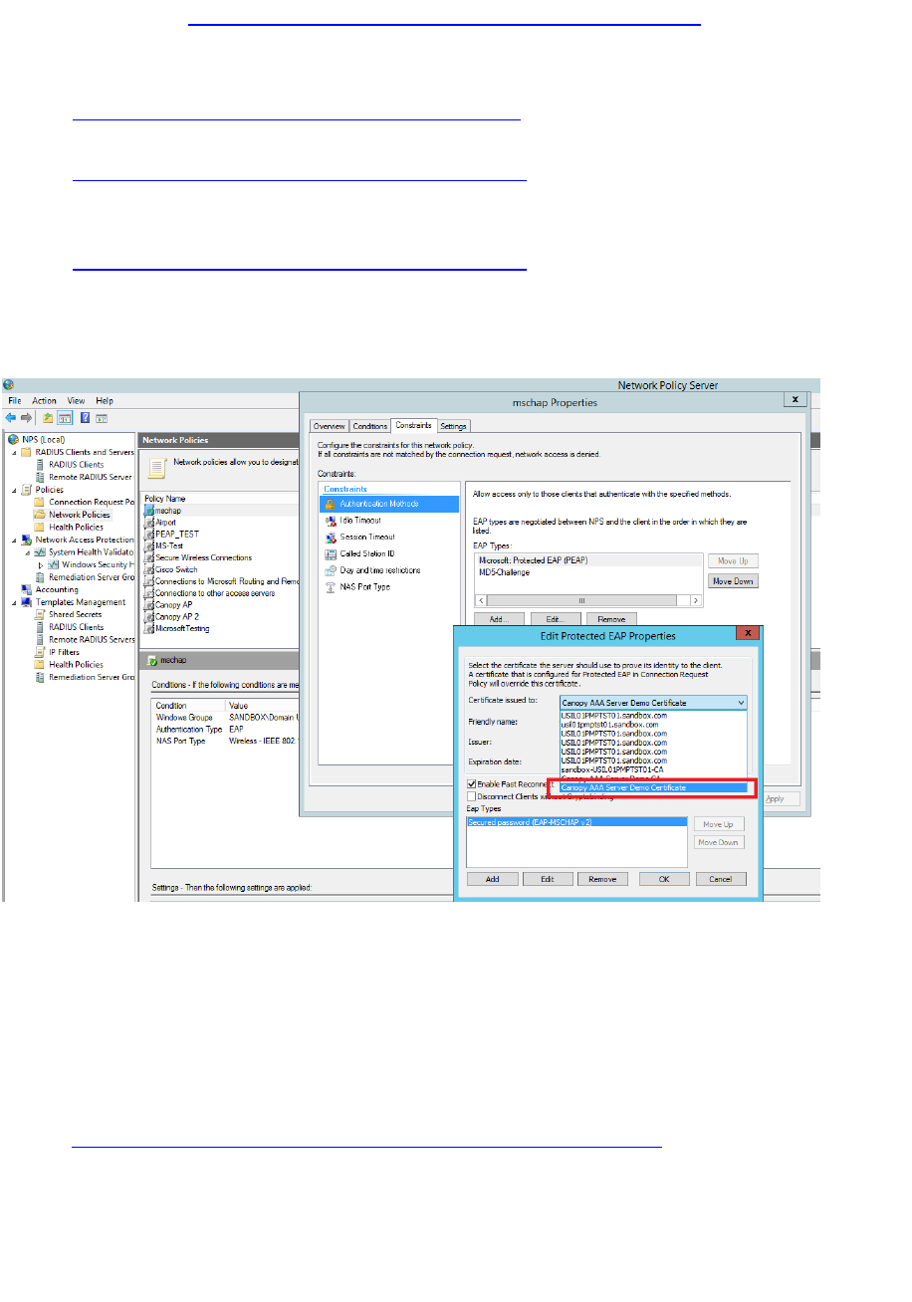Click Cancel in Edit Protected EAP Properties
The height and width of the screenshot is (1302, 912).
[x=721, y=879]
